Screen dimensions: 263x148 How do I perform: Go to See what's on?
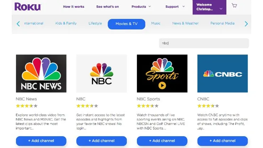pyautogui.click(x=107, y=7)
